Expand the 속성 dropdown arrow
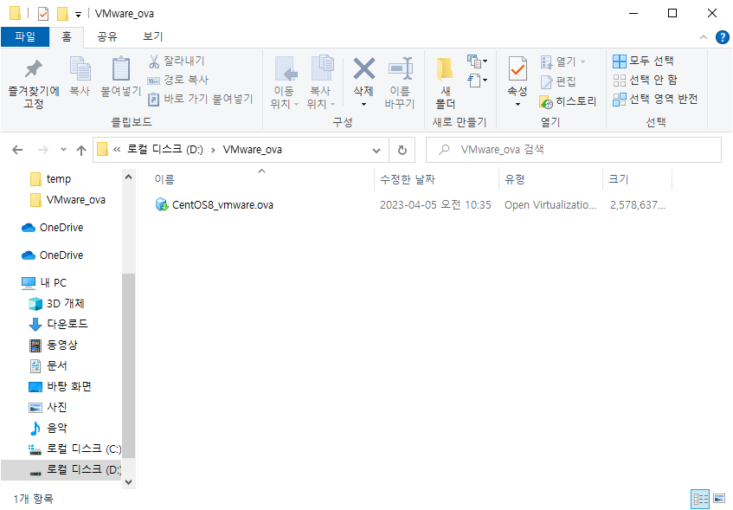Image resolution: width=733 pixels, height=510 pixels. [x=518, y=105]
